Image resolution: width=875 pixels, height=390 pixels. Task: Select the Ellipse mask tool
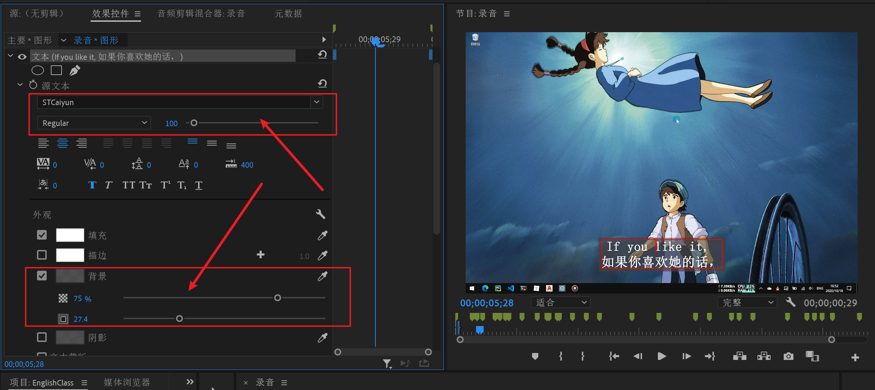click(x=37, y=71)
